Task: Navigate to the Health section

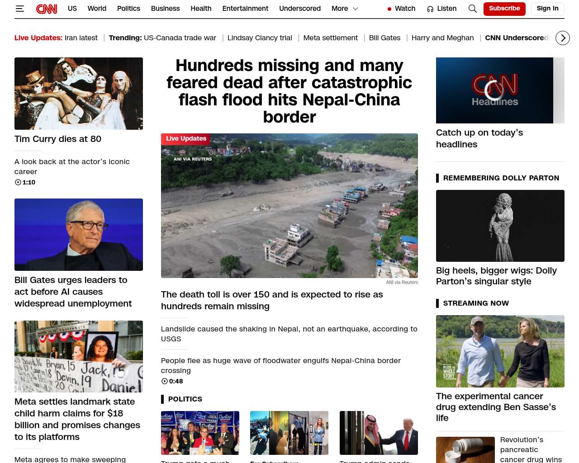Action: click(x=201, y=9)
